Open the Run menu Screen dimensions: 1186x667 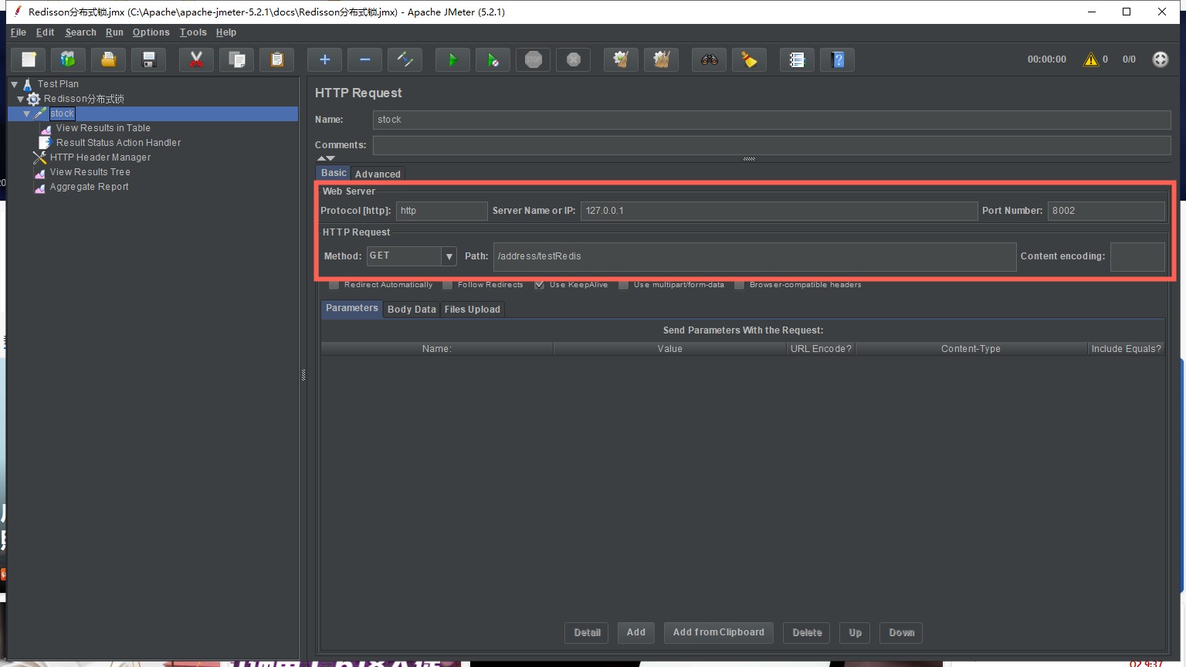tap(114, 32)
